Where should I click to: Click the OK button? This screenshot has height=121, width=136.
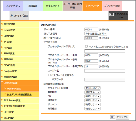click(x=113, y=117)
